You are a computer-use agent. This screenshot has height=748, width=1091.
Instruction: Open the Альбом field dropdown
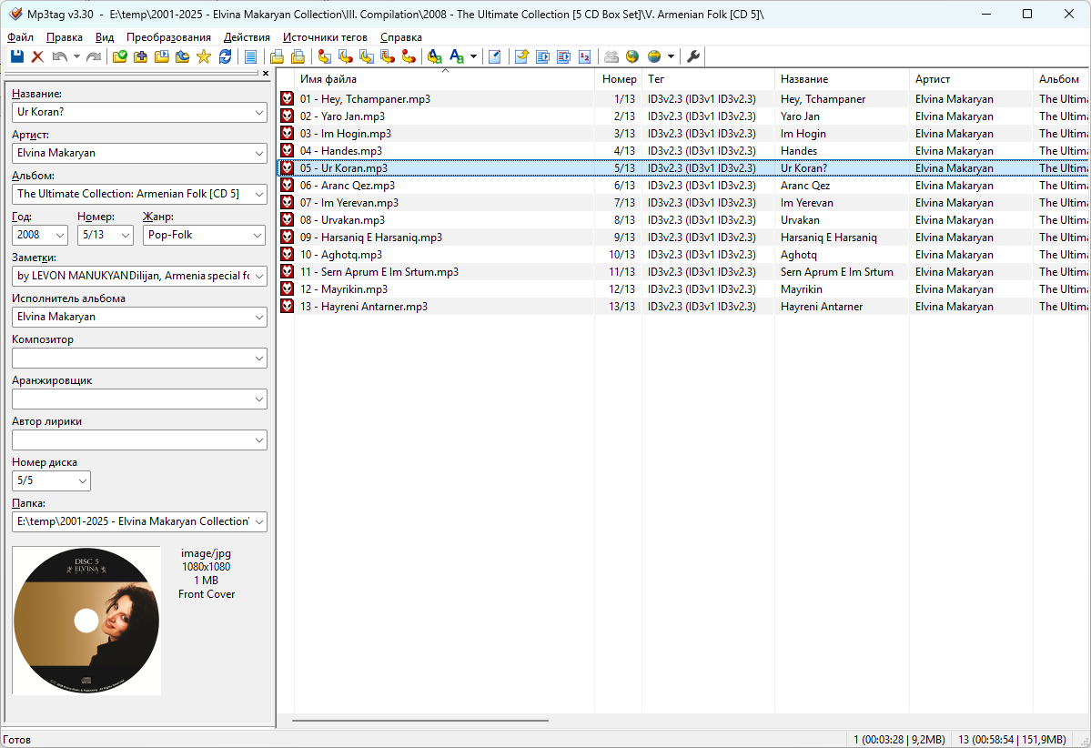256,194
